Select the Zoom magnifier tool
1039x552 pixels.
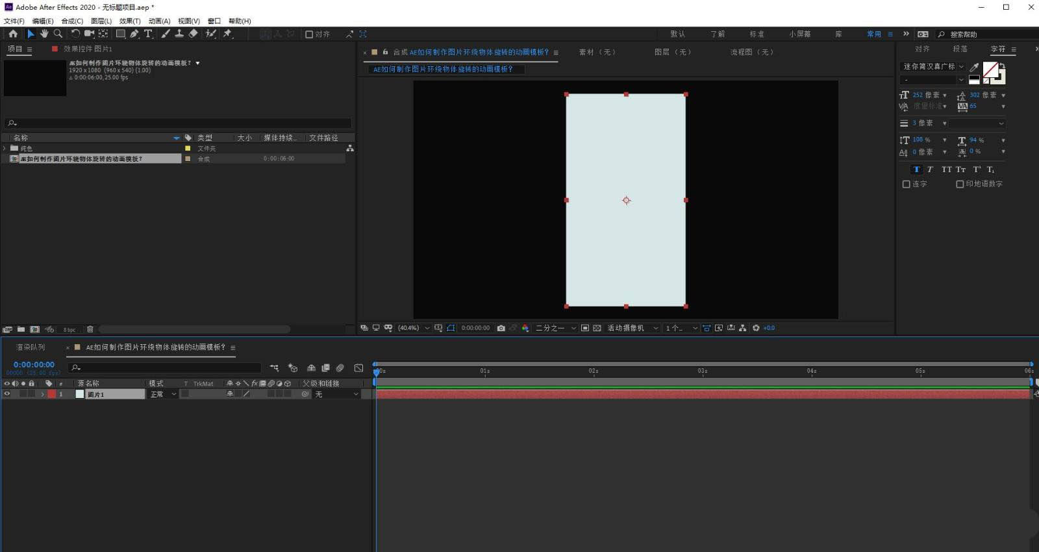point(58,34)
